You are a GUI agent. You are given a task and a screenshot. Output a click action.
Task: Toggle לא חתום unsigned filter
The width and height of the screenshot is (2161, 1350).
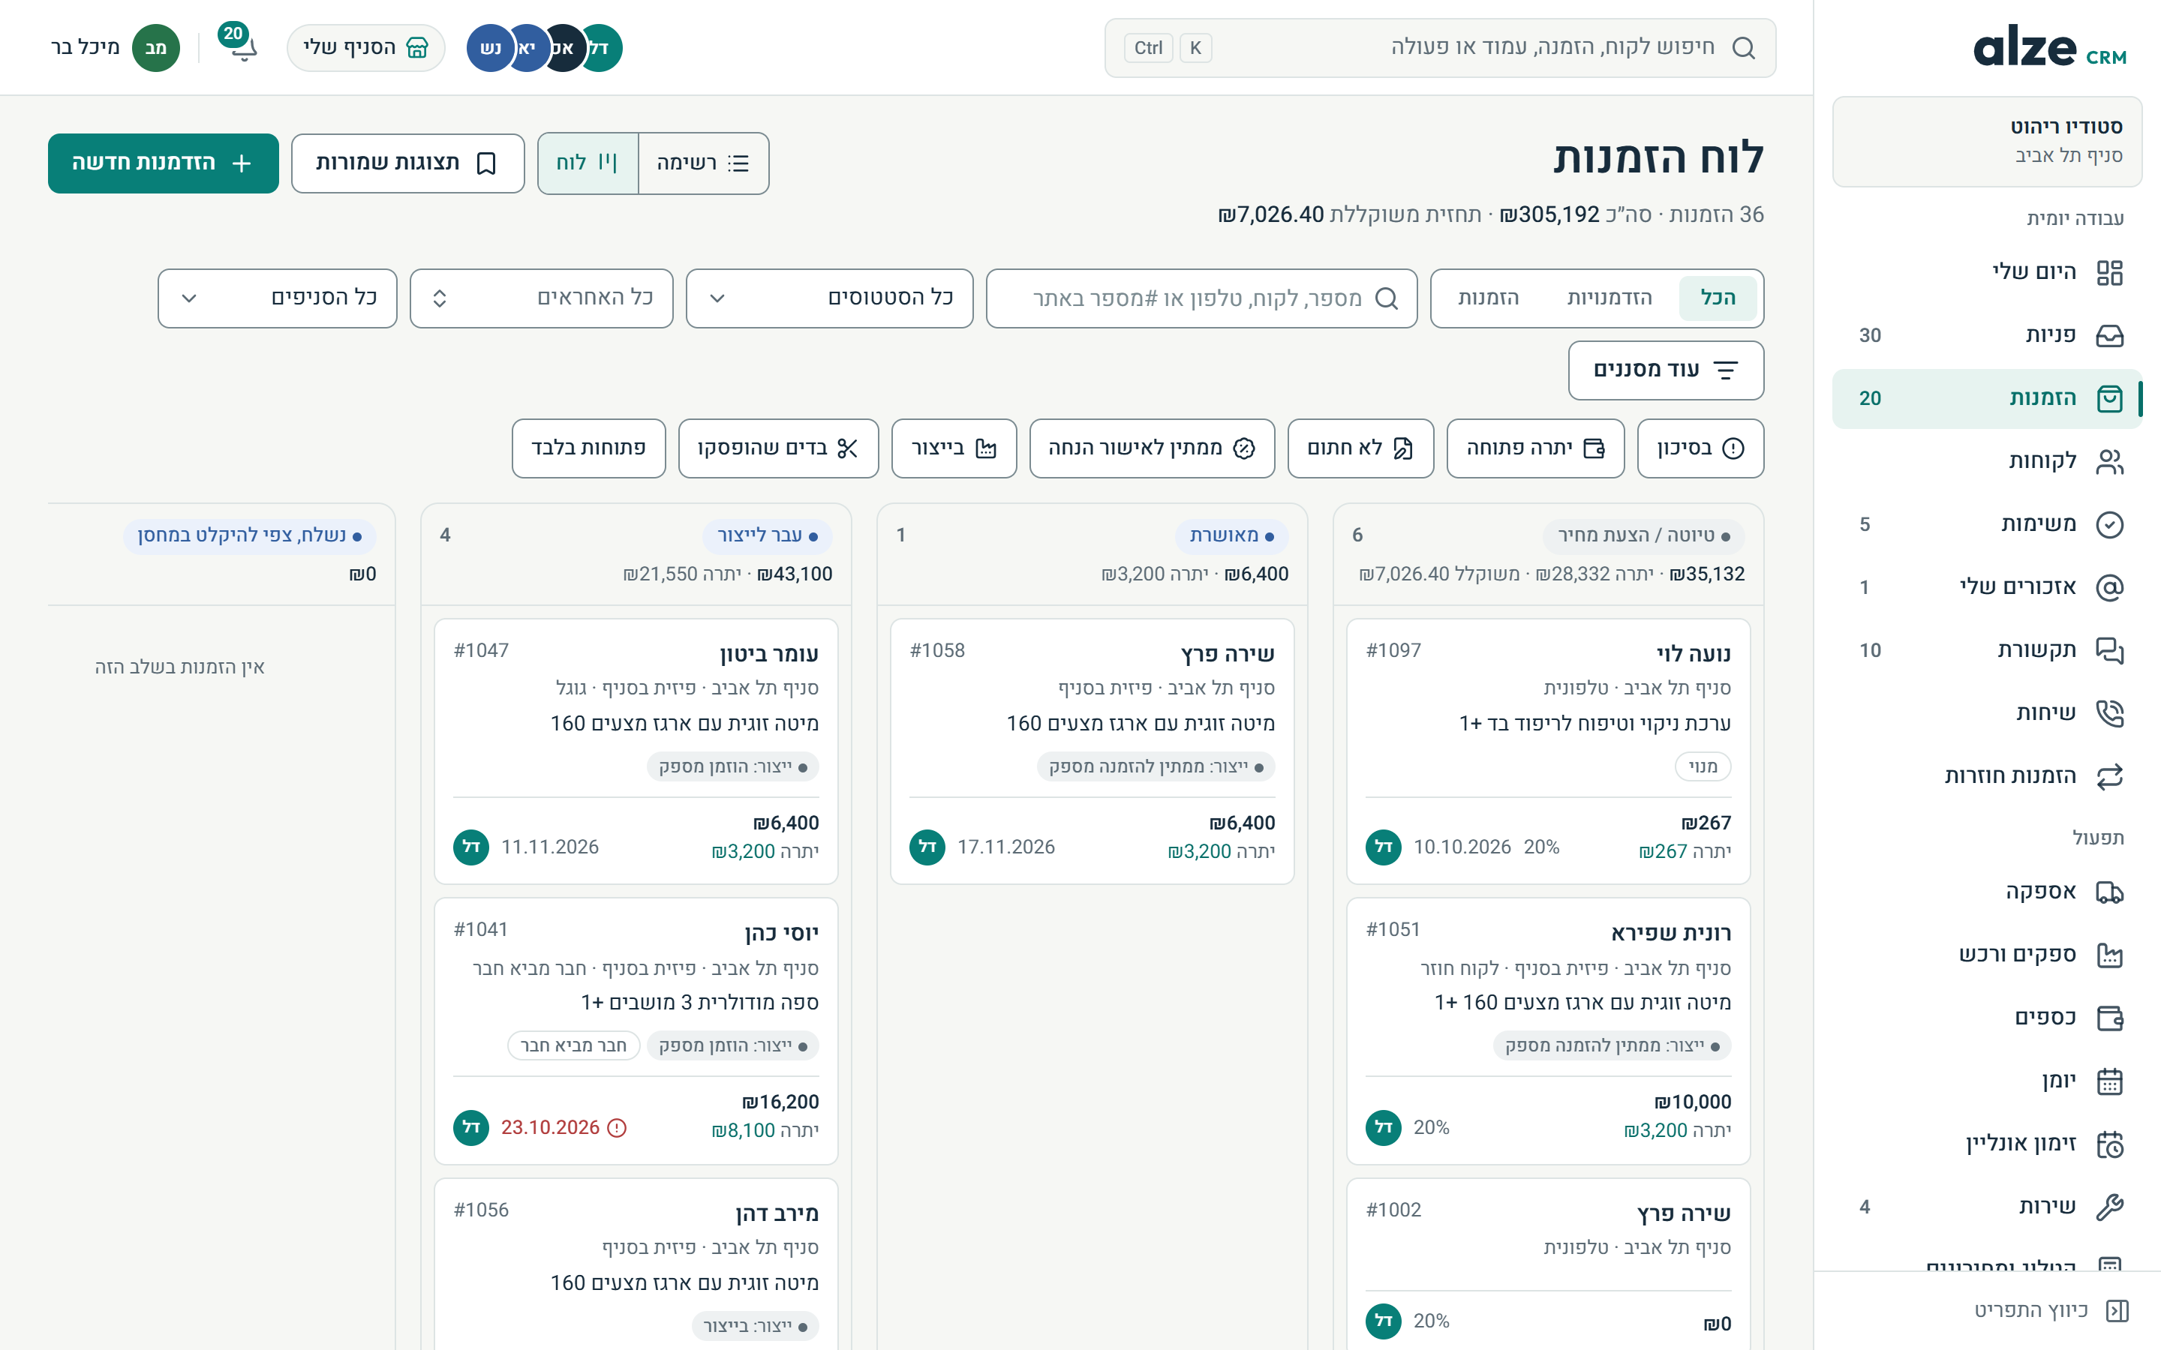click(1360, 448)
